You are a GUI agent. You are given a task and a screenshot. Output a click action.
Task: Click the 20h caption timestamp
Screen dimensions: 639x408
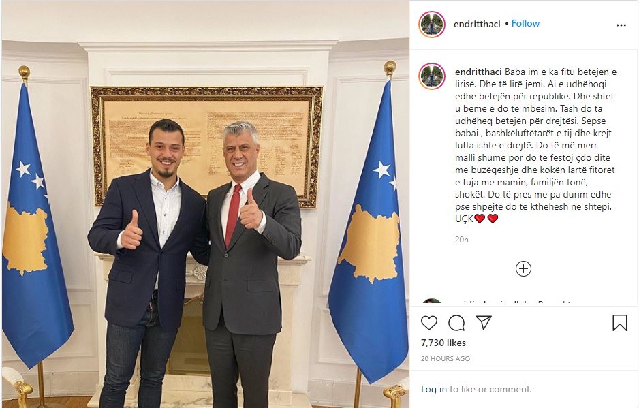tap(462, 240)
